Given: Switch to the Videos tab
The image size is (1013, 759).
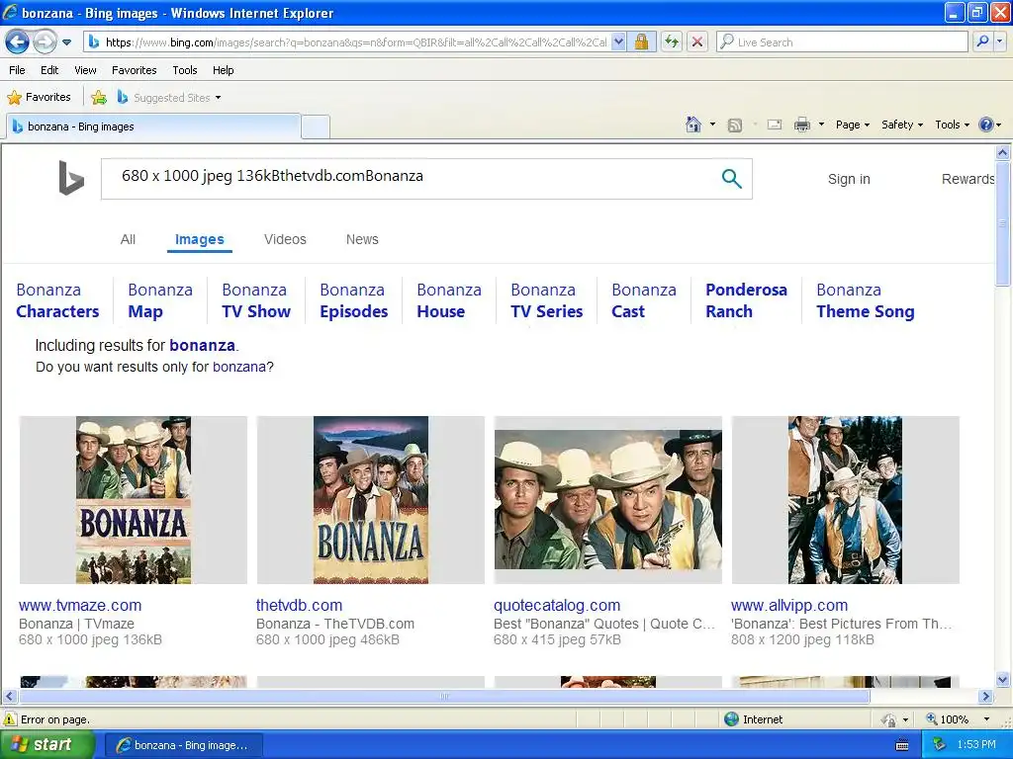Looking at the screenshot, I should [x=285, y=239].
